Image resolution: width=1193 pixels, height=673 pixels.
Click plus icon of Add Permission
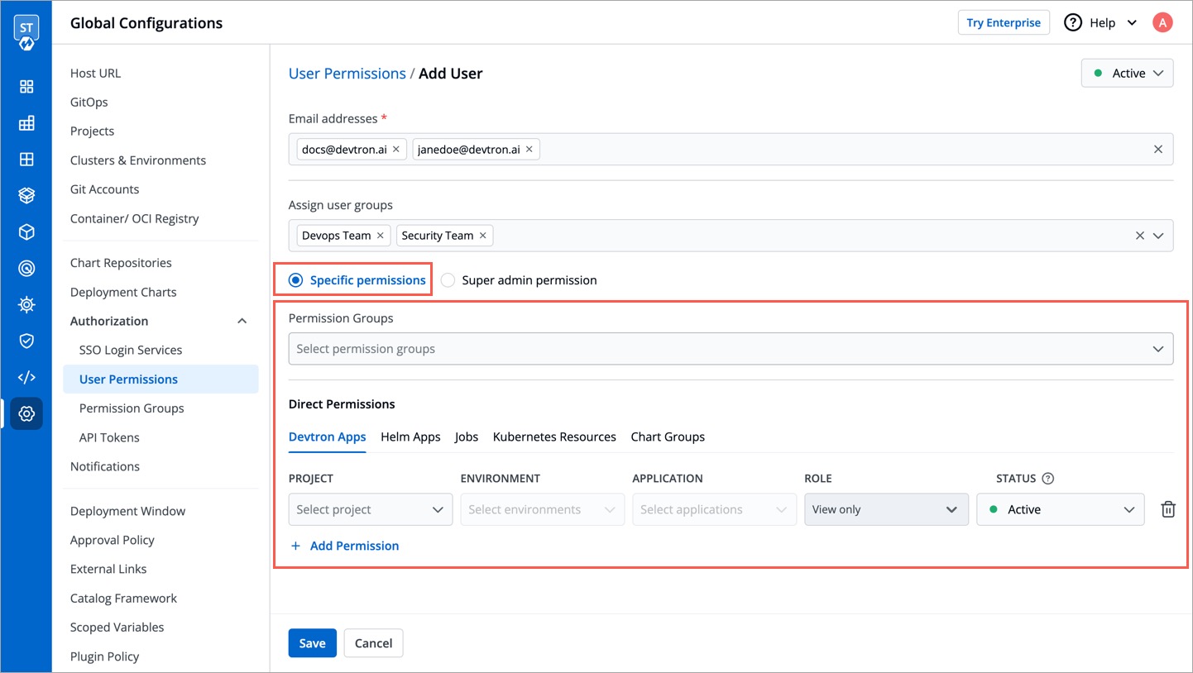pyautogui.click(x=295, y=546)
